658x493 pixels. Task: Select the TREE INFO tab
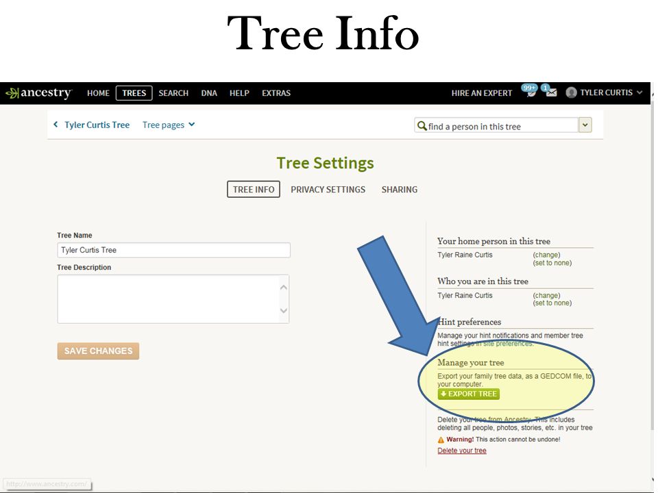point(254,190)
